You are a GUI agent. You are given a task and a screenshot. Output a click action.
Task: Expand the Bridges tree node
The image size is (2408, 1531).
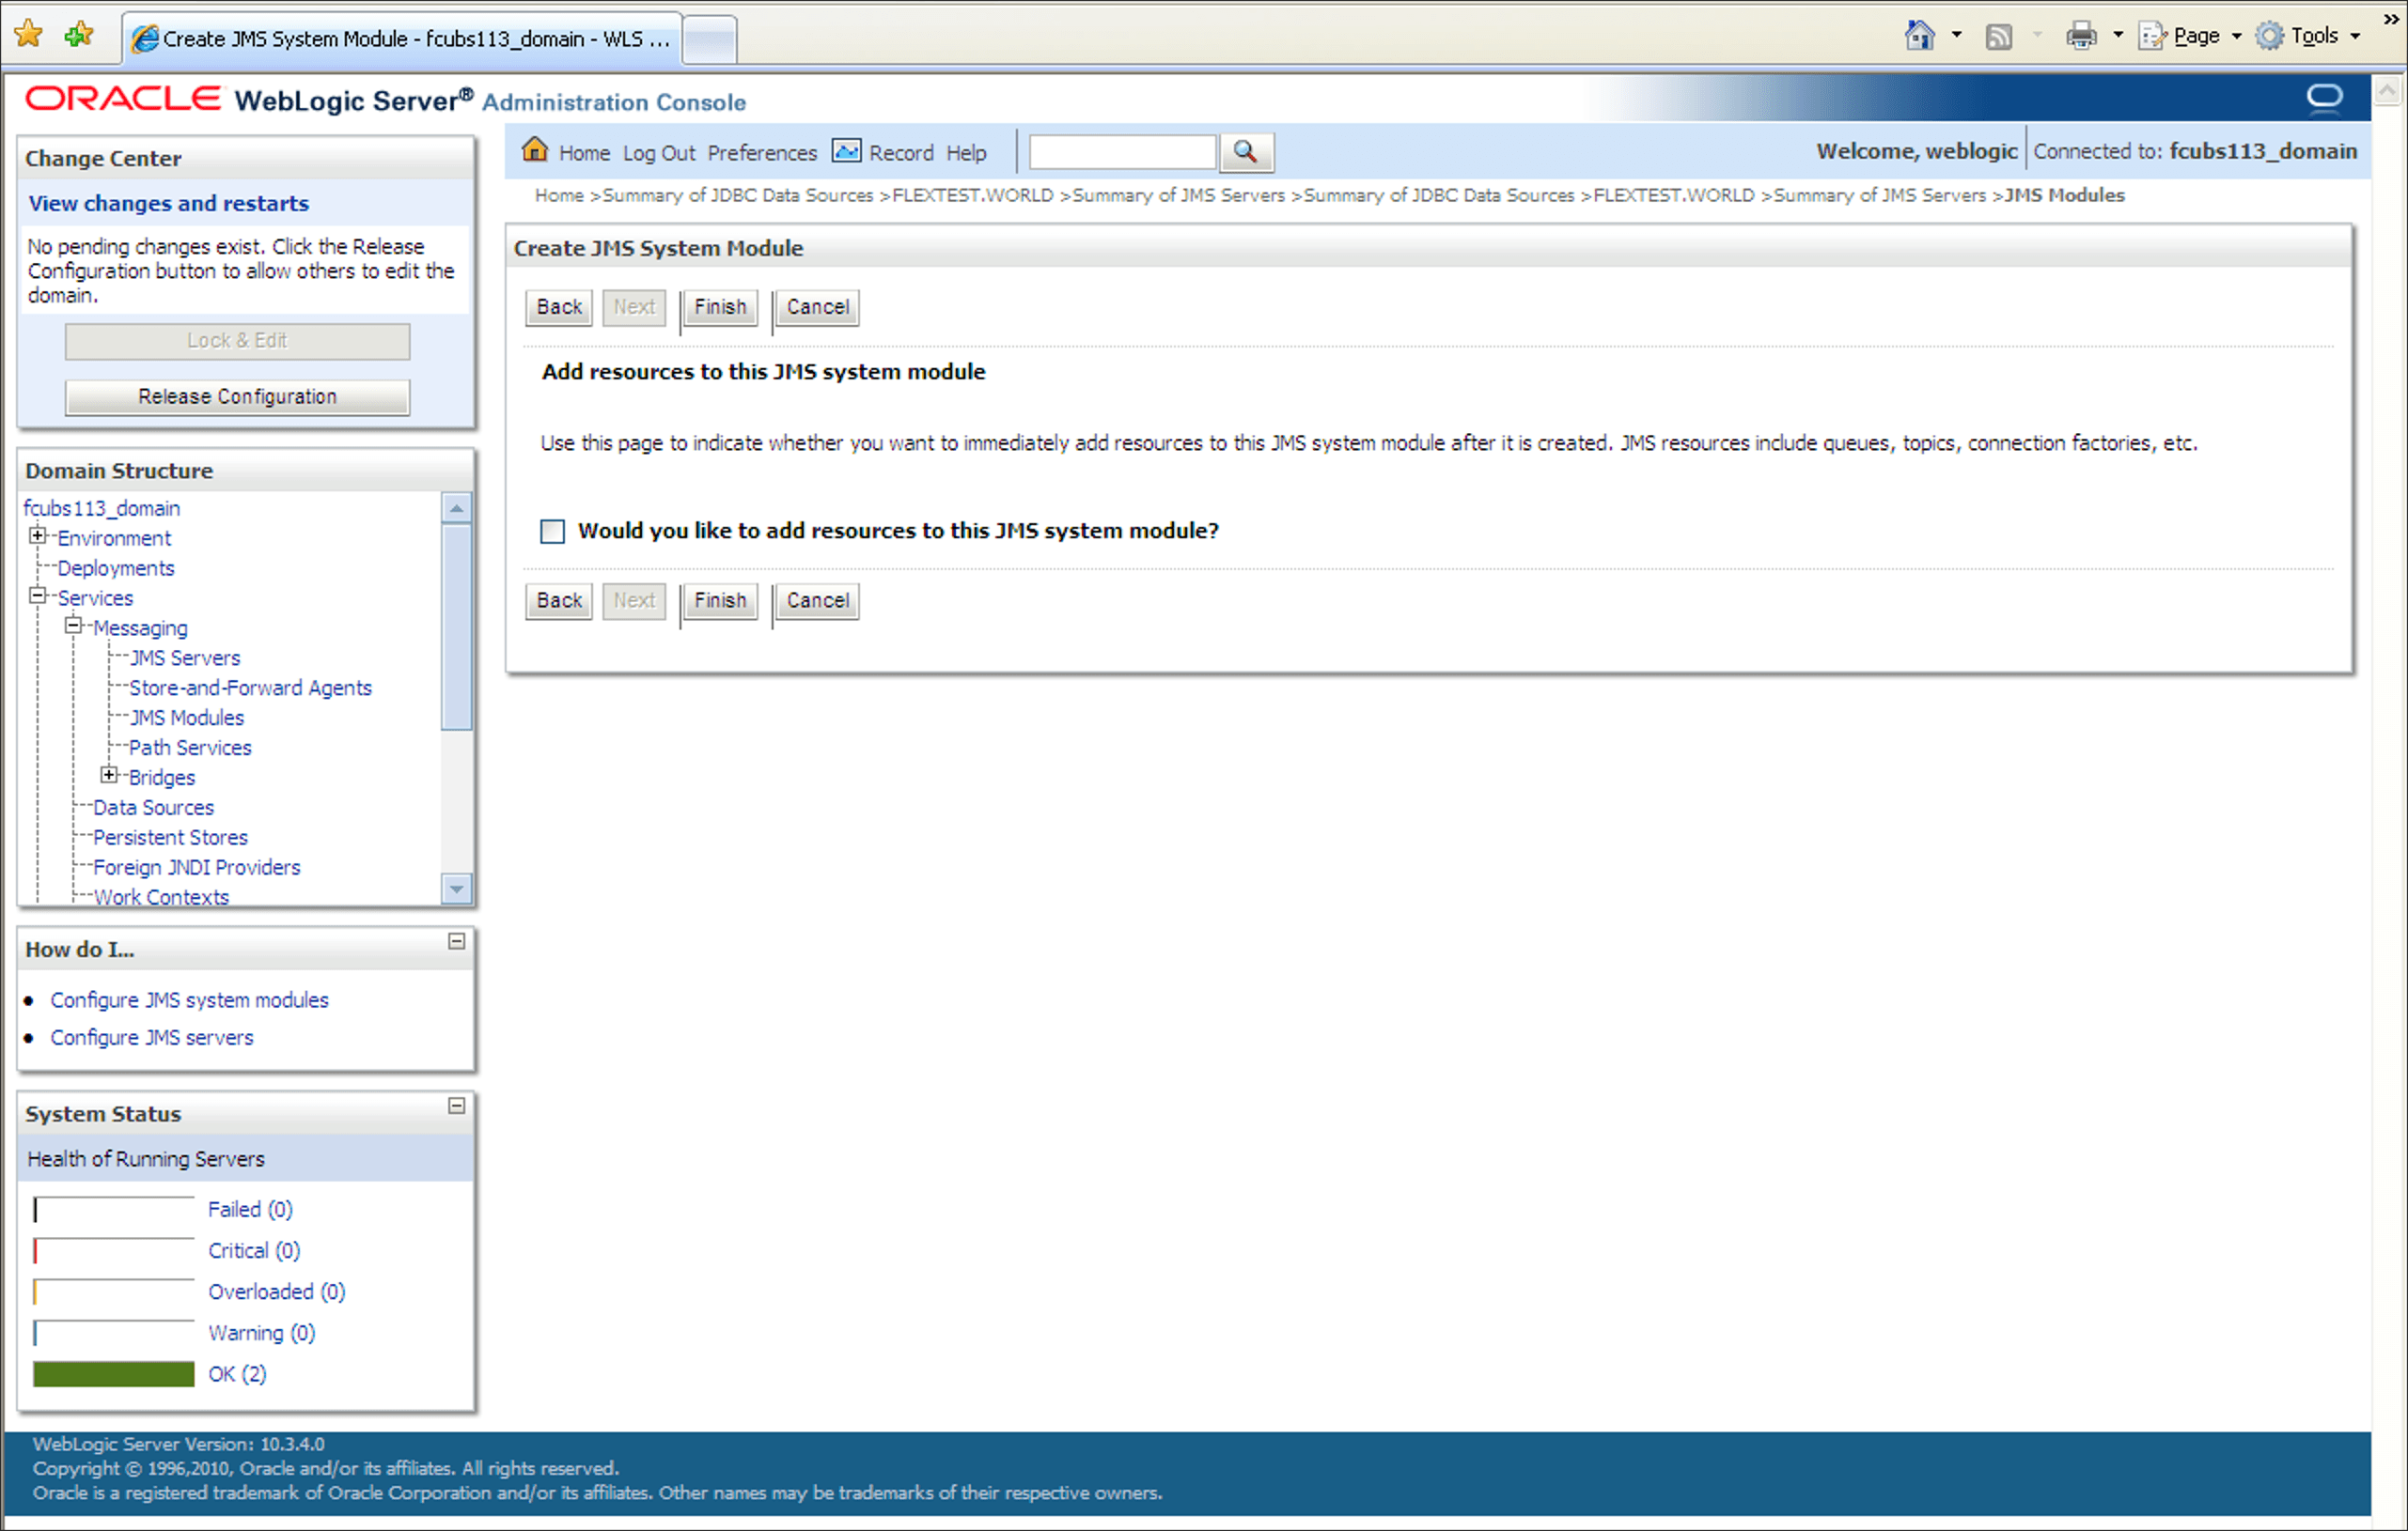[109, 777]
